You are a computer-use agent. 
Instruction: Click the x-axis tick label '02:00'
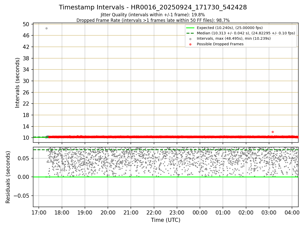[x=246, y=212]
